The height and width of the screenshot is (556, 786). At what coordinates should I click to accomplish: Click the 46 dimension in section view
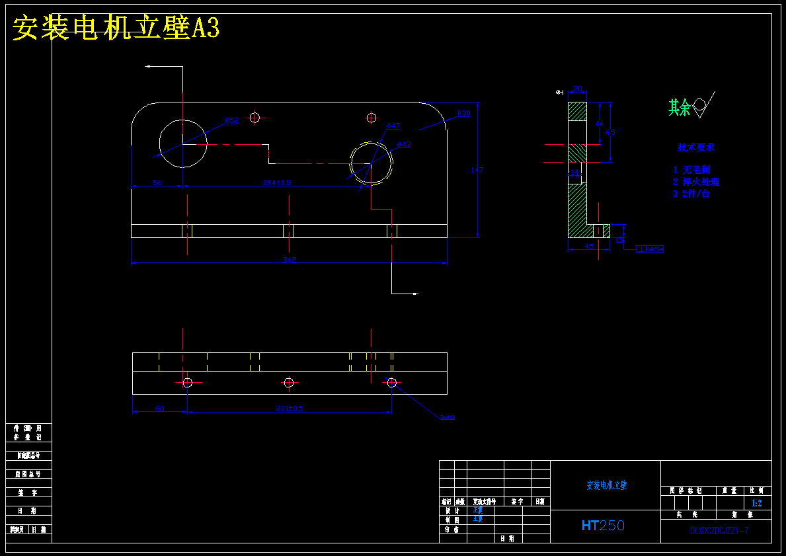click(x=599, y=124)
